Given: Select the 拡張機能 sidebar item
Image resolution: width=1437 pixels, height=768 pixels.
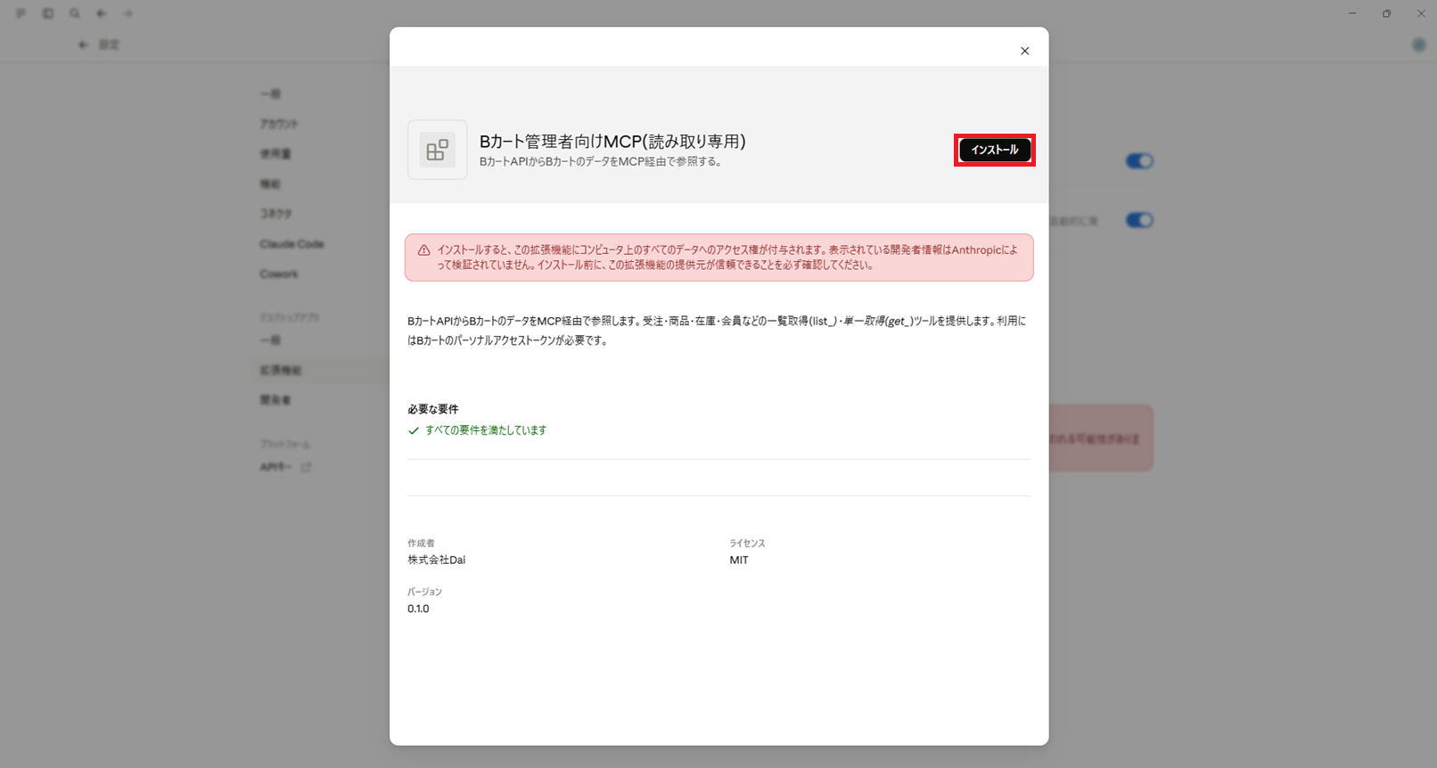Looking at the screenshot, I should 281,371.
